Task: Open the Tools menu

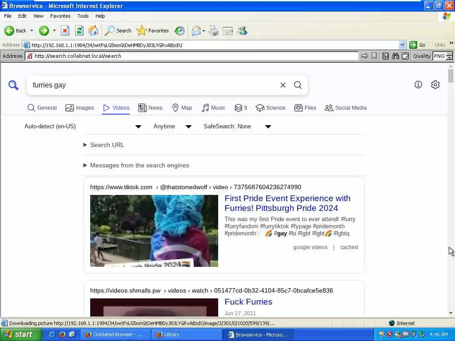Action: (x=83, y=16)
